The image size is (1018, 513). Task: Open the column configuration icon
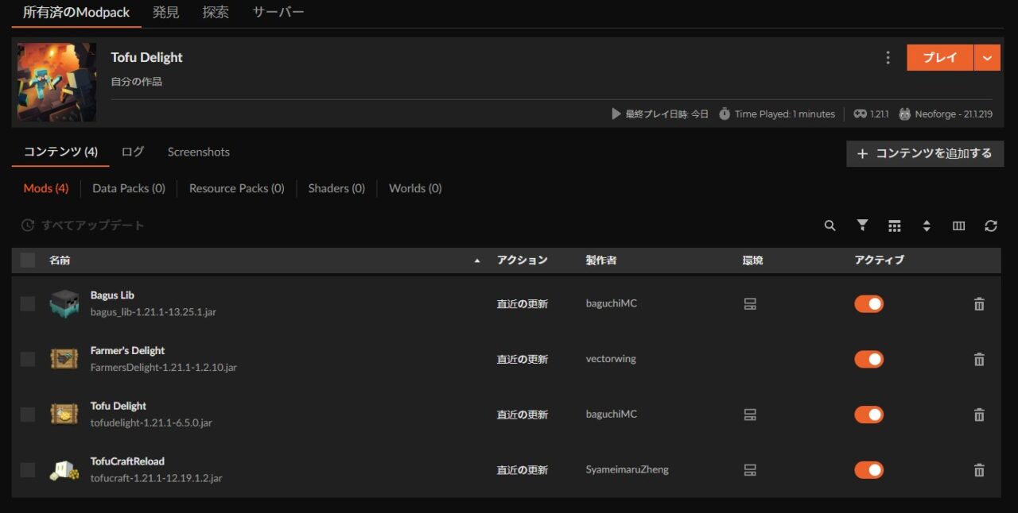click(958, 226)
